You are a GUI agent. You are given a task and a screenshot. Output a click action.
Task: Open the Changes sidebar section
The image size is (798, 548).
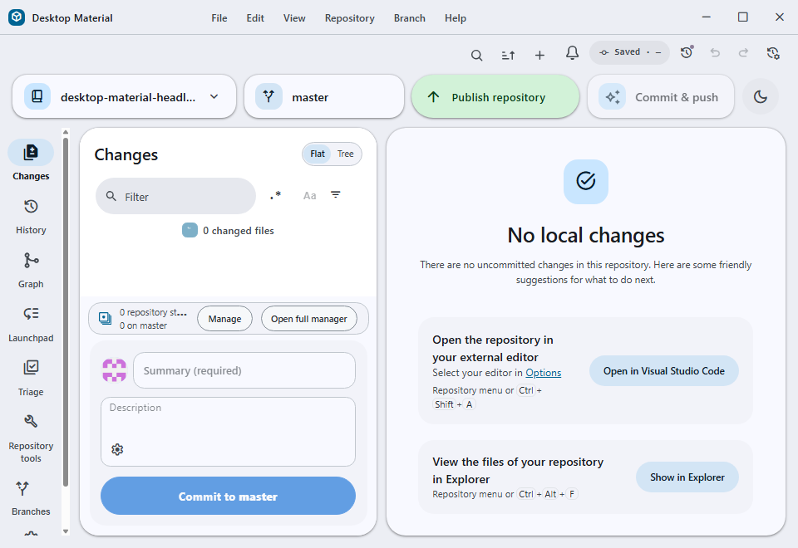(x=31, y=160)
